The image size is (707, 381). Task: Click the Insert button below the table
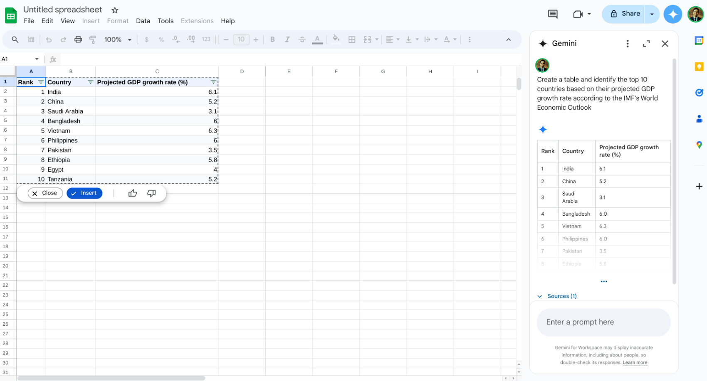[x=84, y=193]
